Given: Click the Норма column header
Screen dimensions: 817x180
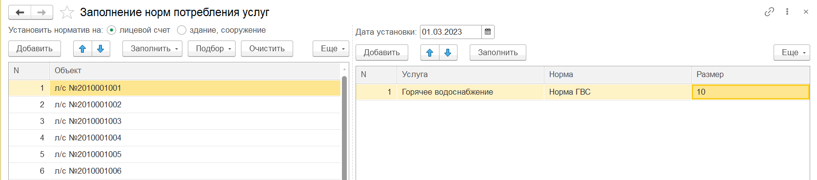Looking at the screenshot, I should point(618,75).
